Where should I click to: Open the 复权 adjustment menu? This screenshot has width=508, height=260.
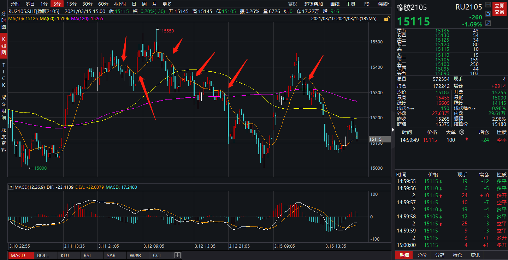293,4
